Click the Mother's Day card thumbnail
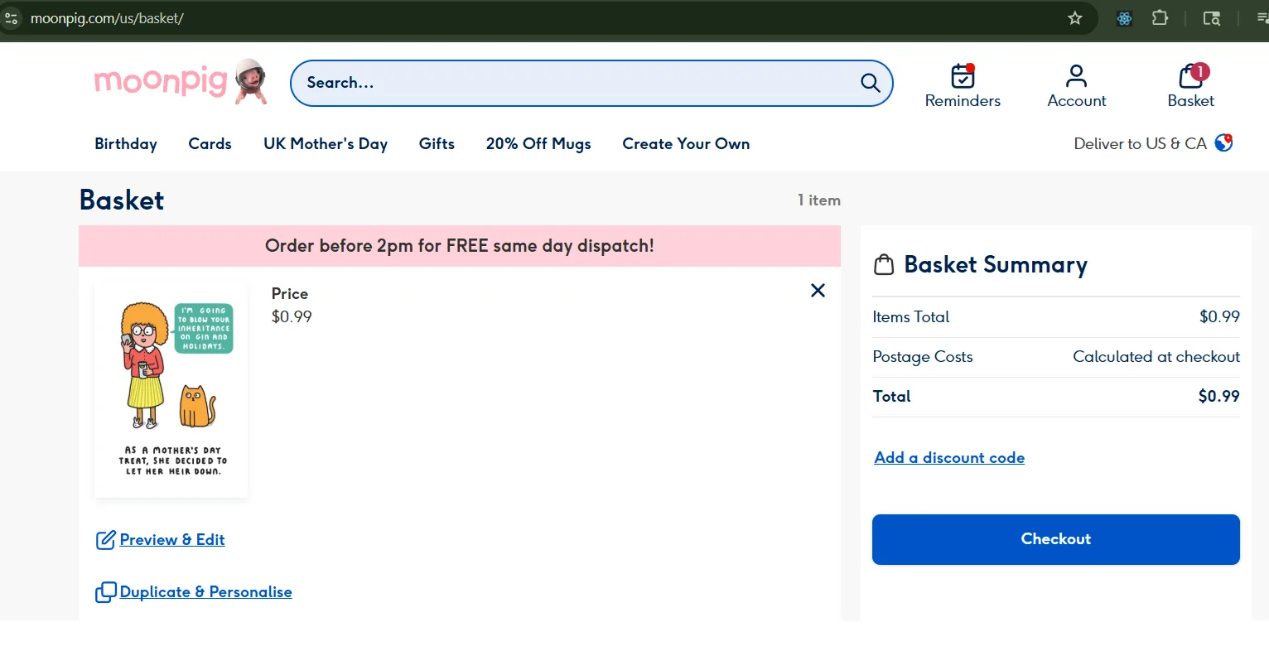 171,391
